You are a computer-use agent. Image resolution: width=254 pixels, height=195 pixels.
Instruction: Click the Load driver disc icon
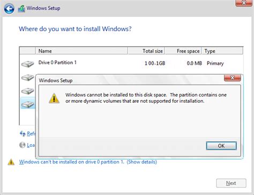pyautogui.click(x=23, y=145)
